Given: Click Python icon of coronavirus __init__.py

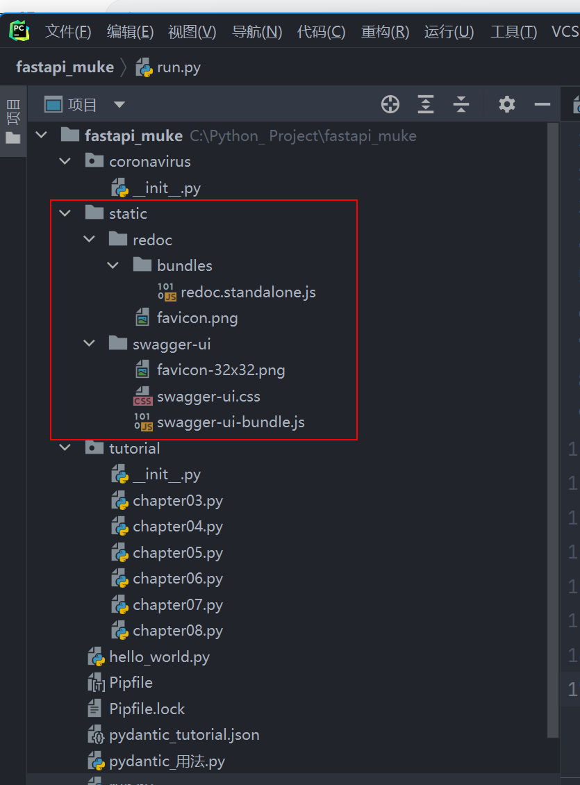Looking at the screenshot, I should [120, 188].
